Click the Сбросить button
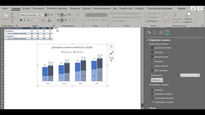The width and height of the screenshot is (205, 115). pyautogui.click(x=157, y=80)
